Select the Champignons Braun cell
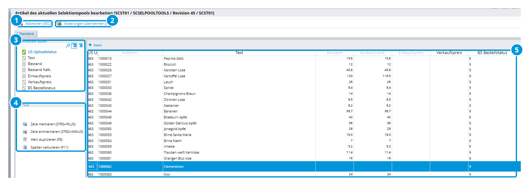 (179, 94)
